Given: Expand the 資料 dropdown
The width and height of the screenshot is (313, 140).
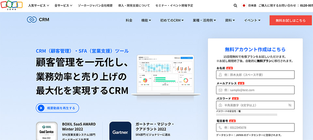Looking at the screenshot, I should click(230, 20).
